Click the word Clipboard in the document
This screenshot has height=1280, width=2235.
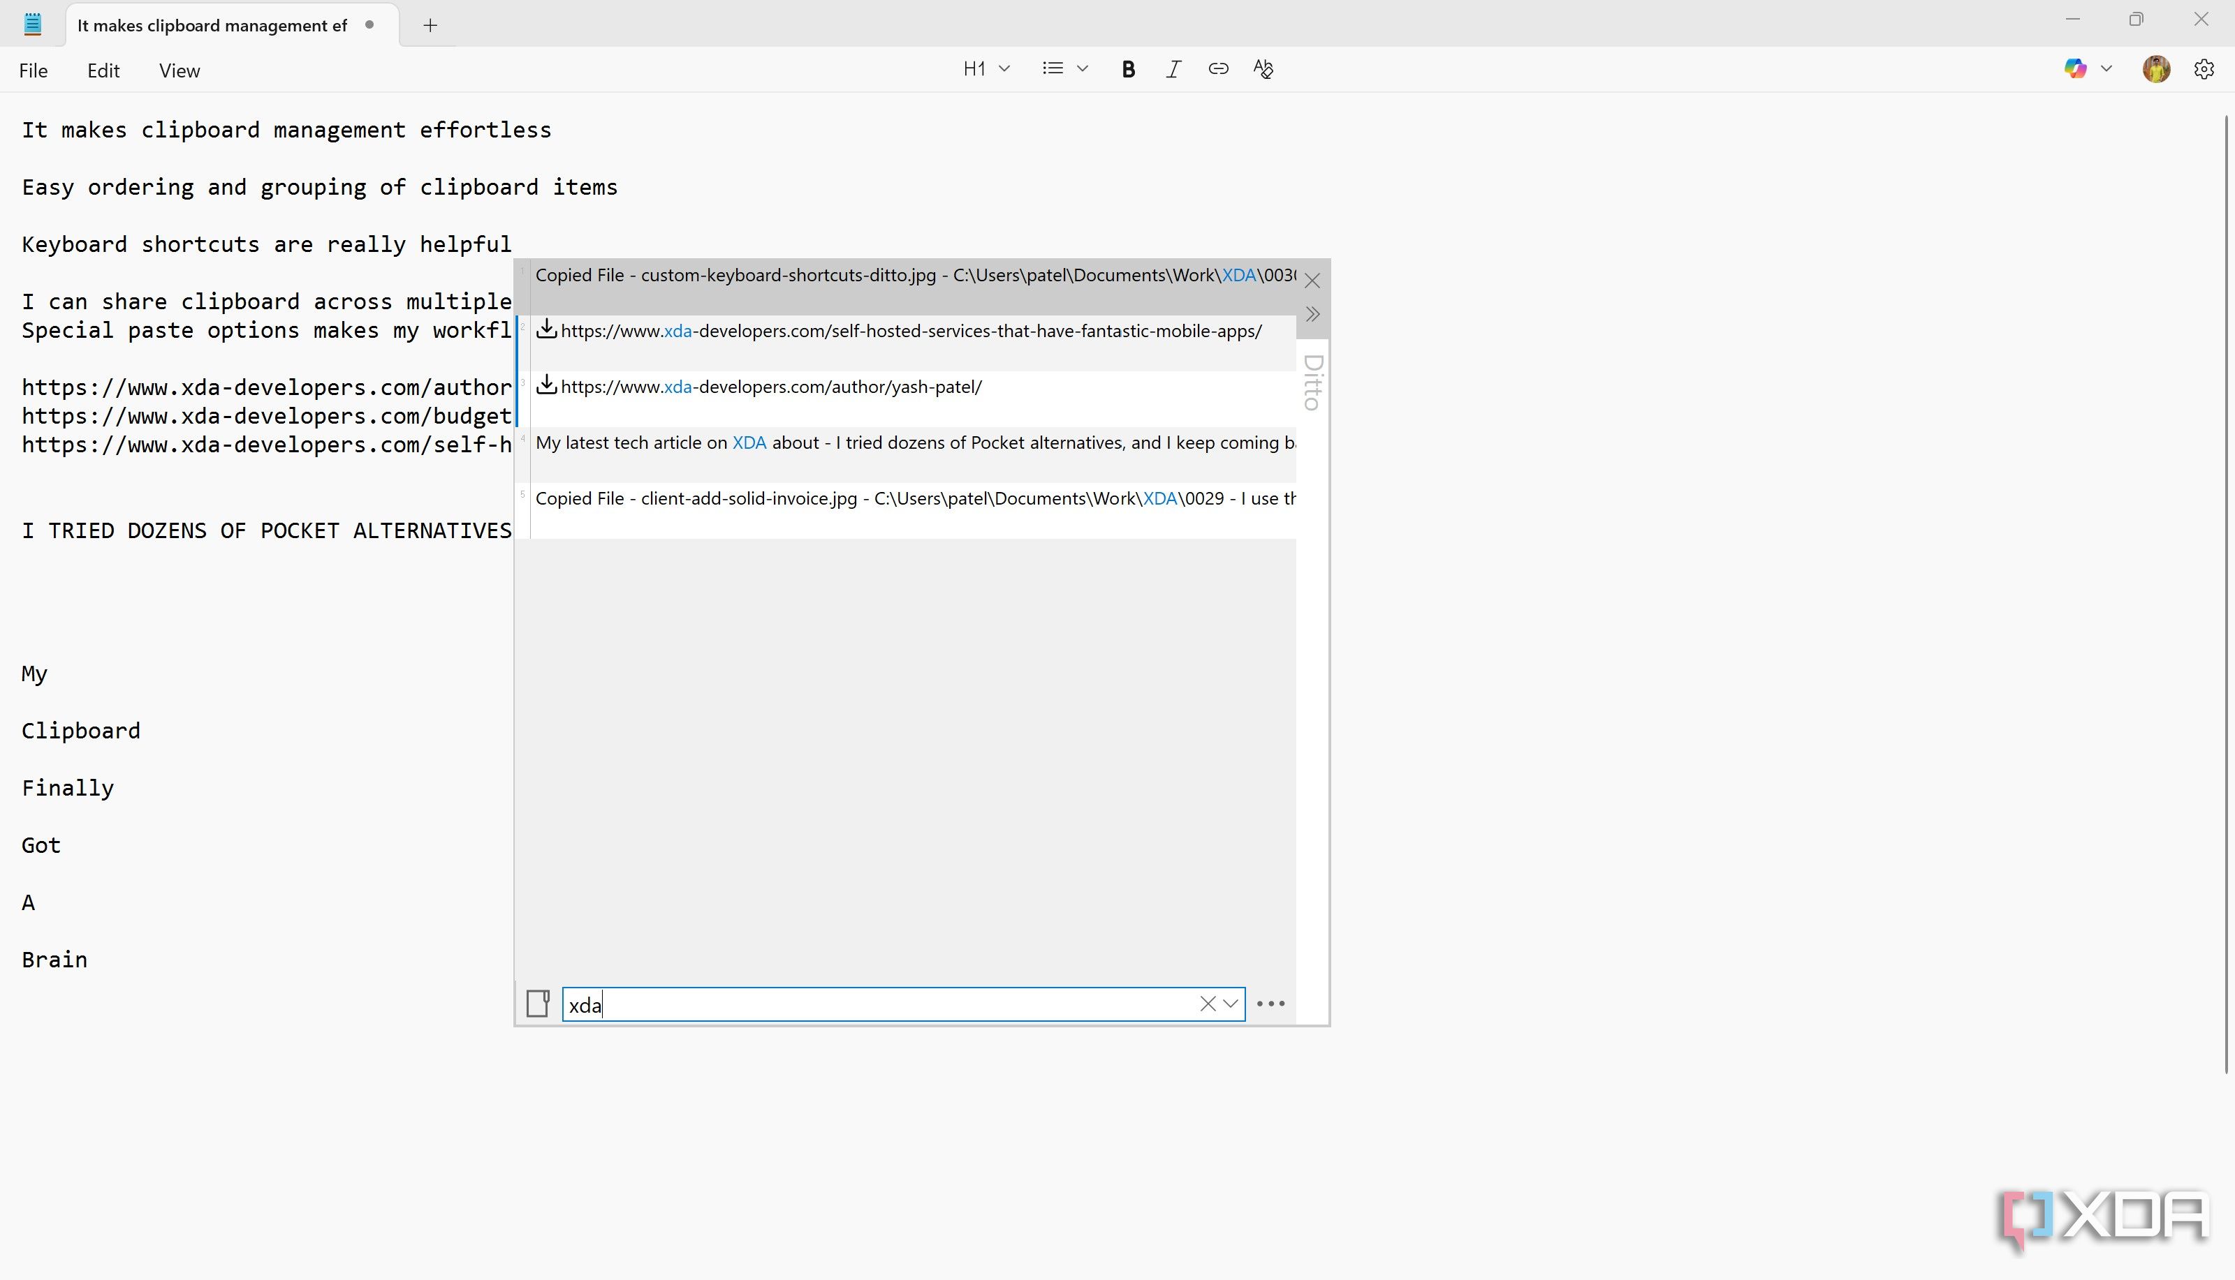click(81, 731)
